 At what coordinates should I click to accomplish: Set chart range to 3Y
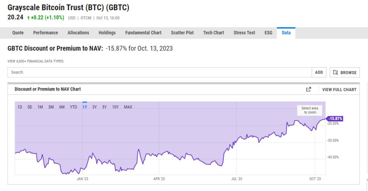click(94, 107)
